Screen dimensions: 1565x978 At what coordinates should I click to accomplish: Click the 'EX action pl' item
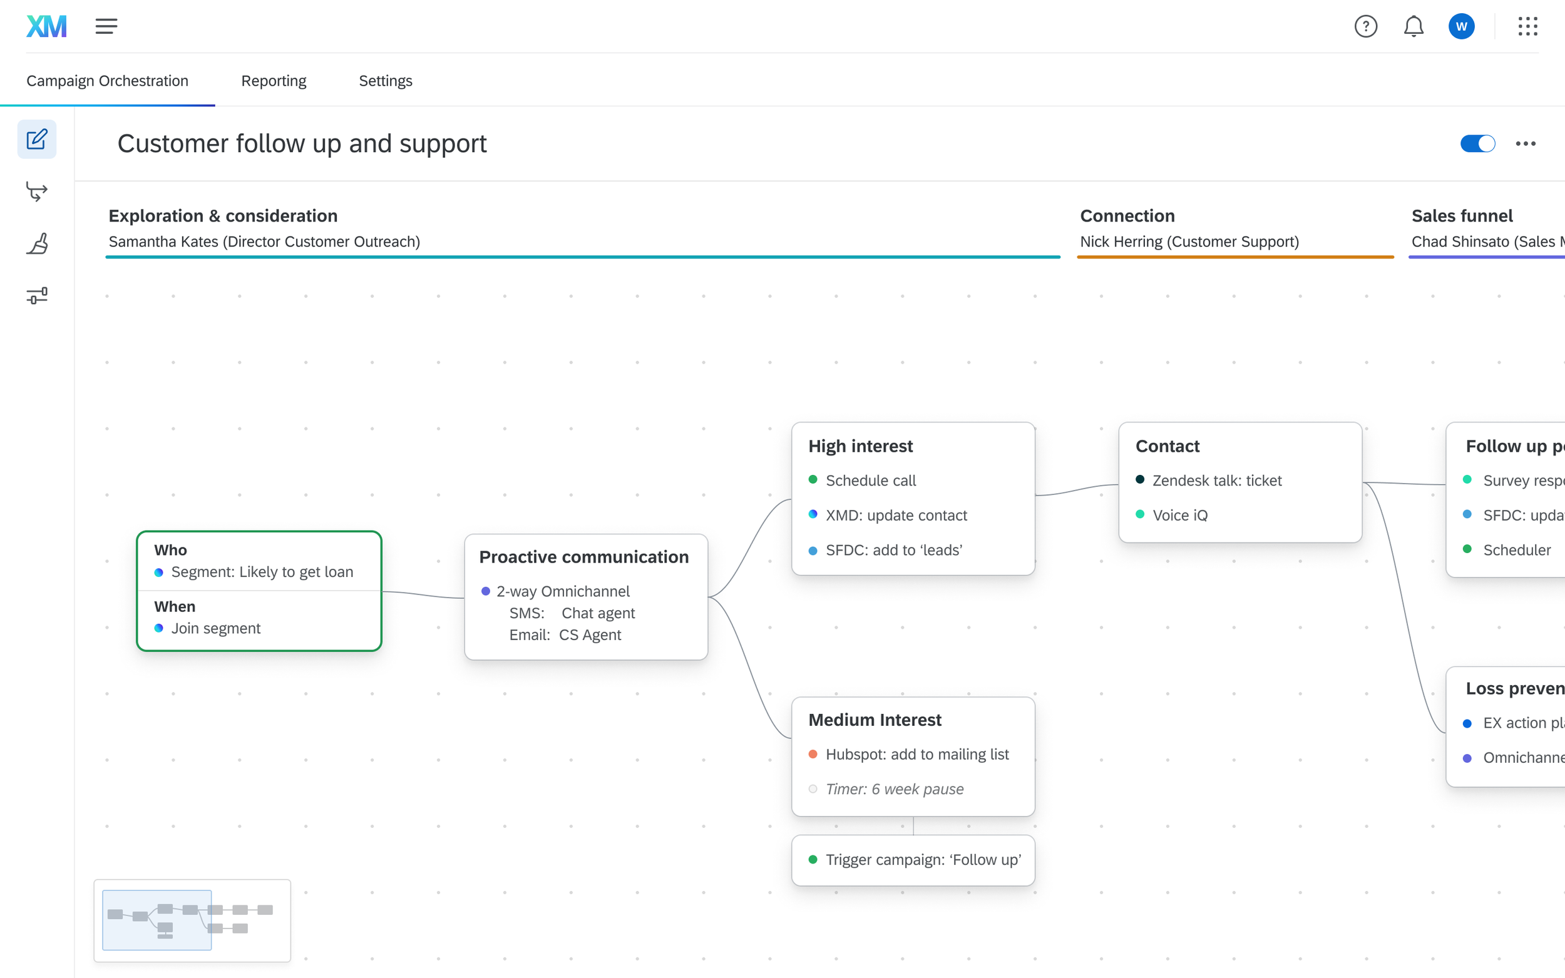pyautogui.click(x=1524, y=723)
